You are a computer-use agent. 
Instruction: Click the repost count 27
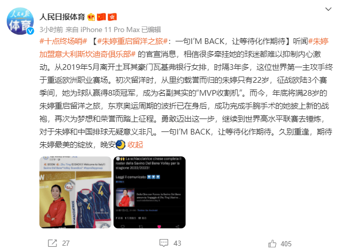[66, 243]
